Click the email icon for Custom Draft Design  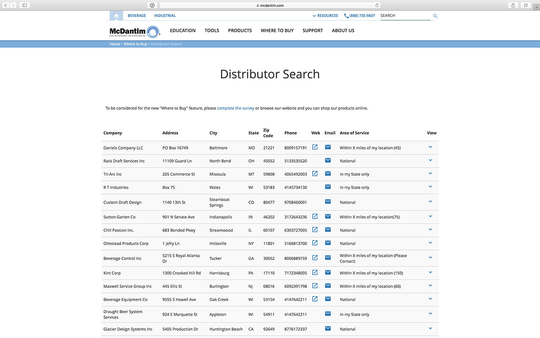328,201
